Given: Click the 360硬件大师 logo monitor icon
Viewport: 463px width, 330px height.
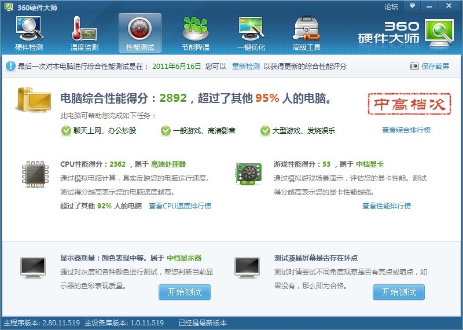Looking at the screenshot, I should [x=439, y=33].
